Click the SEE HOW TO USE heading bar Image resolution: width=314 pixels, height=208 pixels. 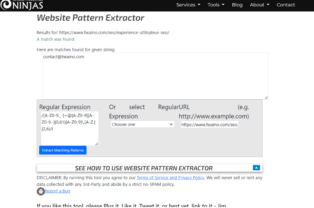click(x=150, y=168)
